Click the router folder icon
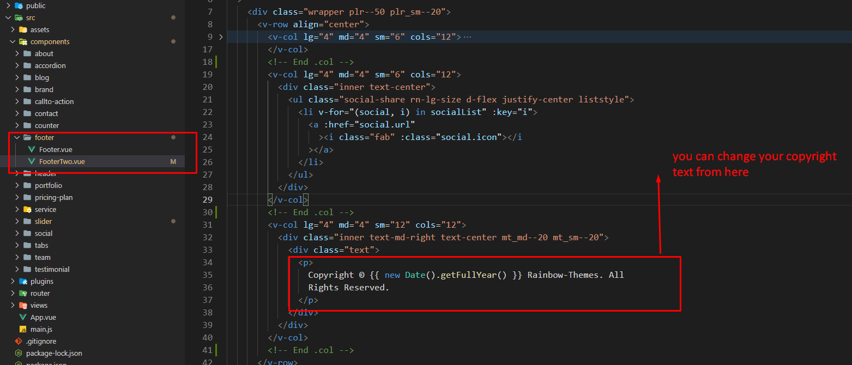 pos(23,294)
